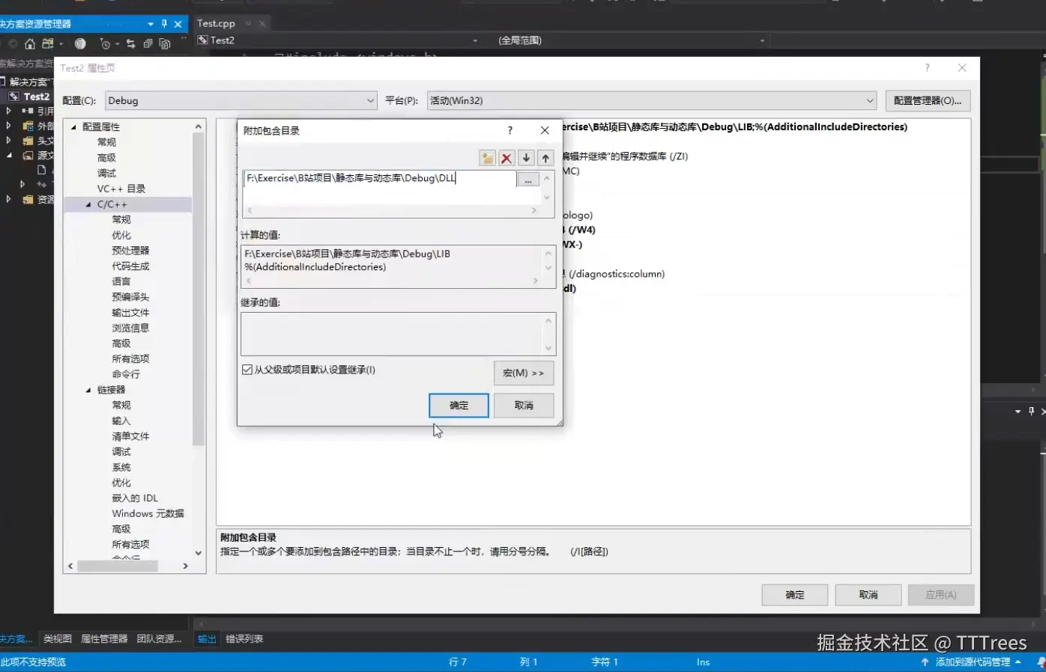1046x672 pixels.
Task: Select 代码生成 under C/C++
Action: tap(130, 266)
